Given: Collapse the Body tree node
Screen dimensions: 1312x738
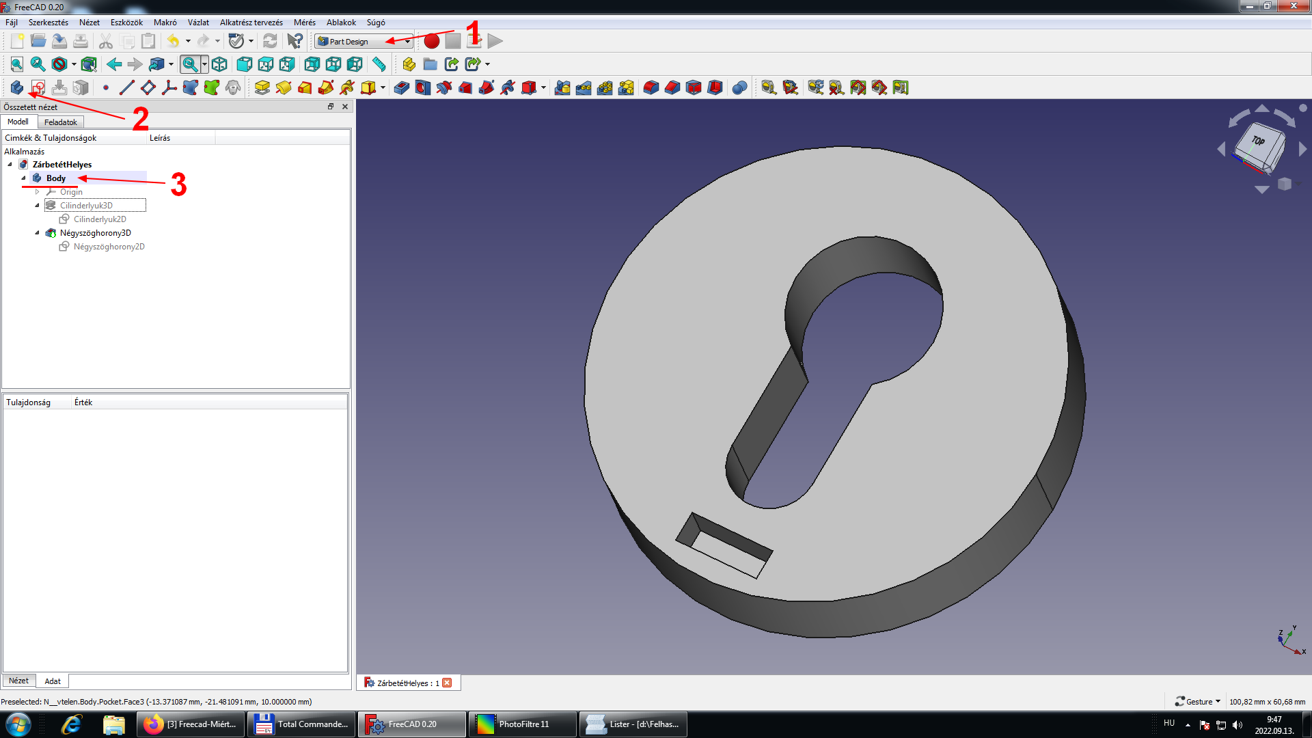Looking at the screenshot, I should coord(23,178).
